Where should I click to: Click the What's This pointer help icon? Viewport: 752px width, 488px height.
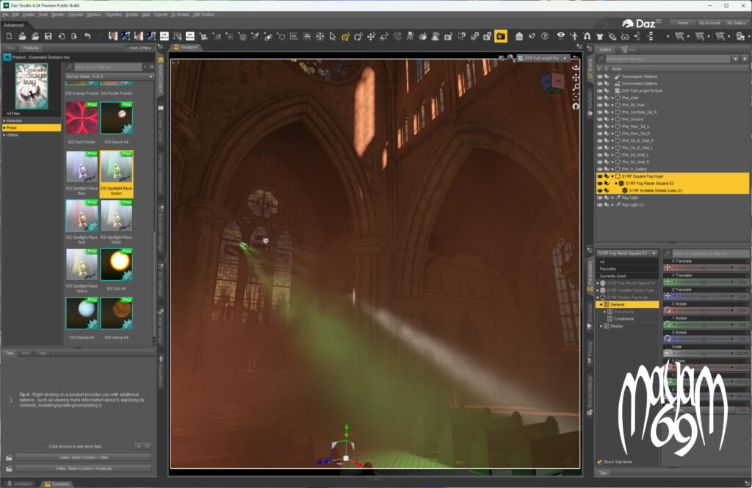(532, 37)
